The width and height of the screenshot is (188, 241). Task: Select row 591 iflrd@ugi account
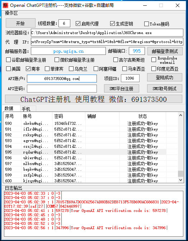[x=90, y=129]
